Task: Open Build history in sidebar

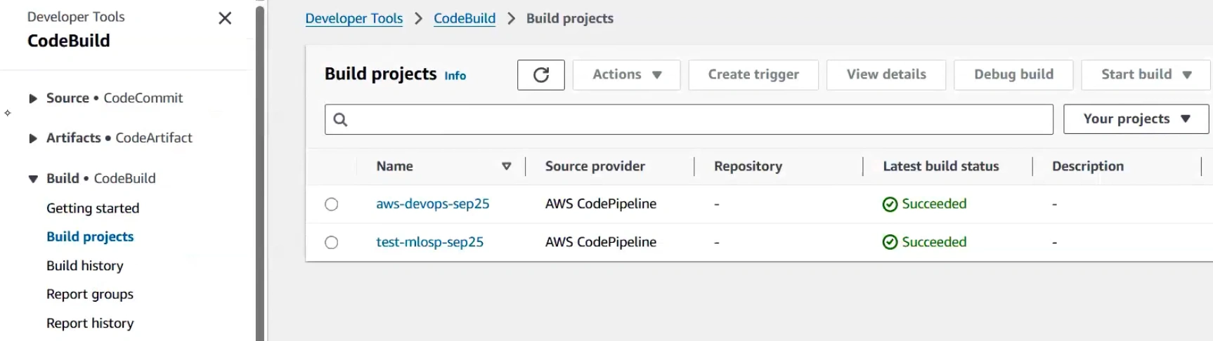Action: [85, 266]
